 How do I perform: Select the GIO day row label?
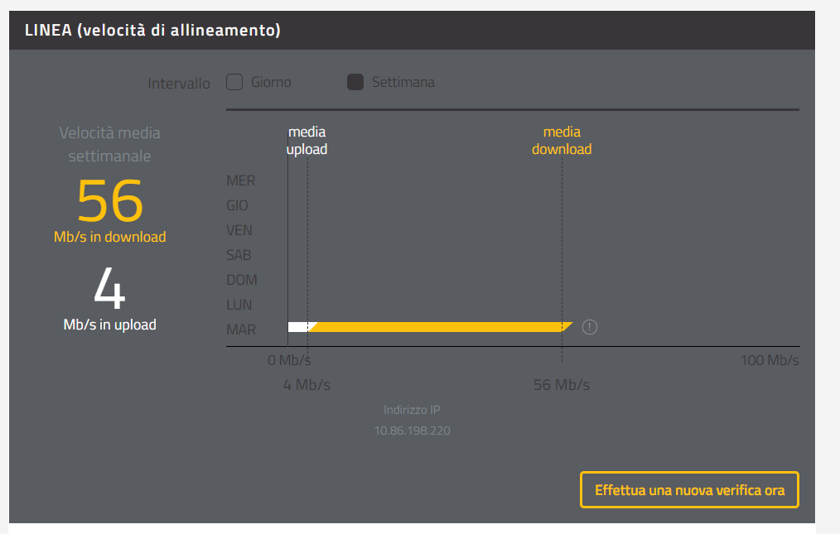coord(238,205)
